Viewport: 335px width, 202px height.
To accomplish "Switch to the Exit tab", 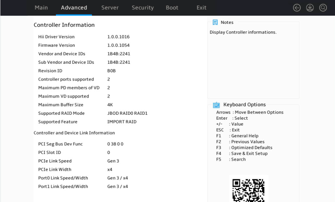I will (x=201, y=8).
